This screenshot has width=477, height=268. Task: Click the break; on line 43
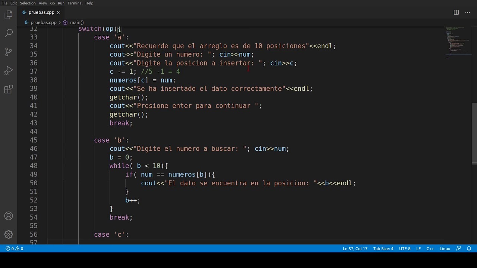121,123
